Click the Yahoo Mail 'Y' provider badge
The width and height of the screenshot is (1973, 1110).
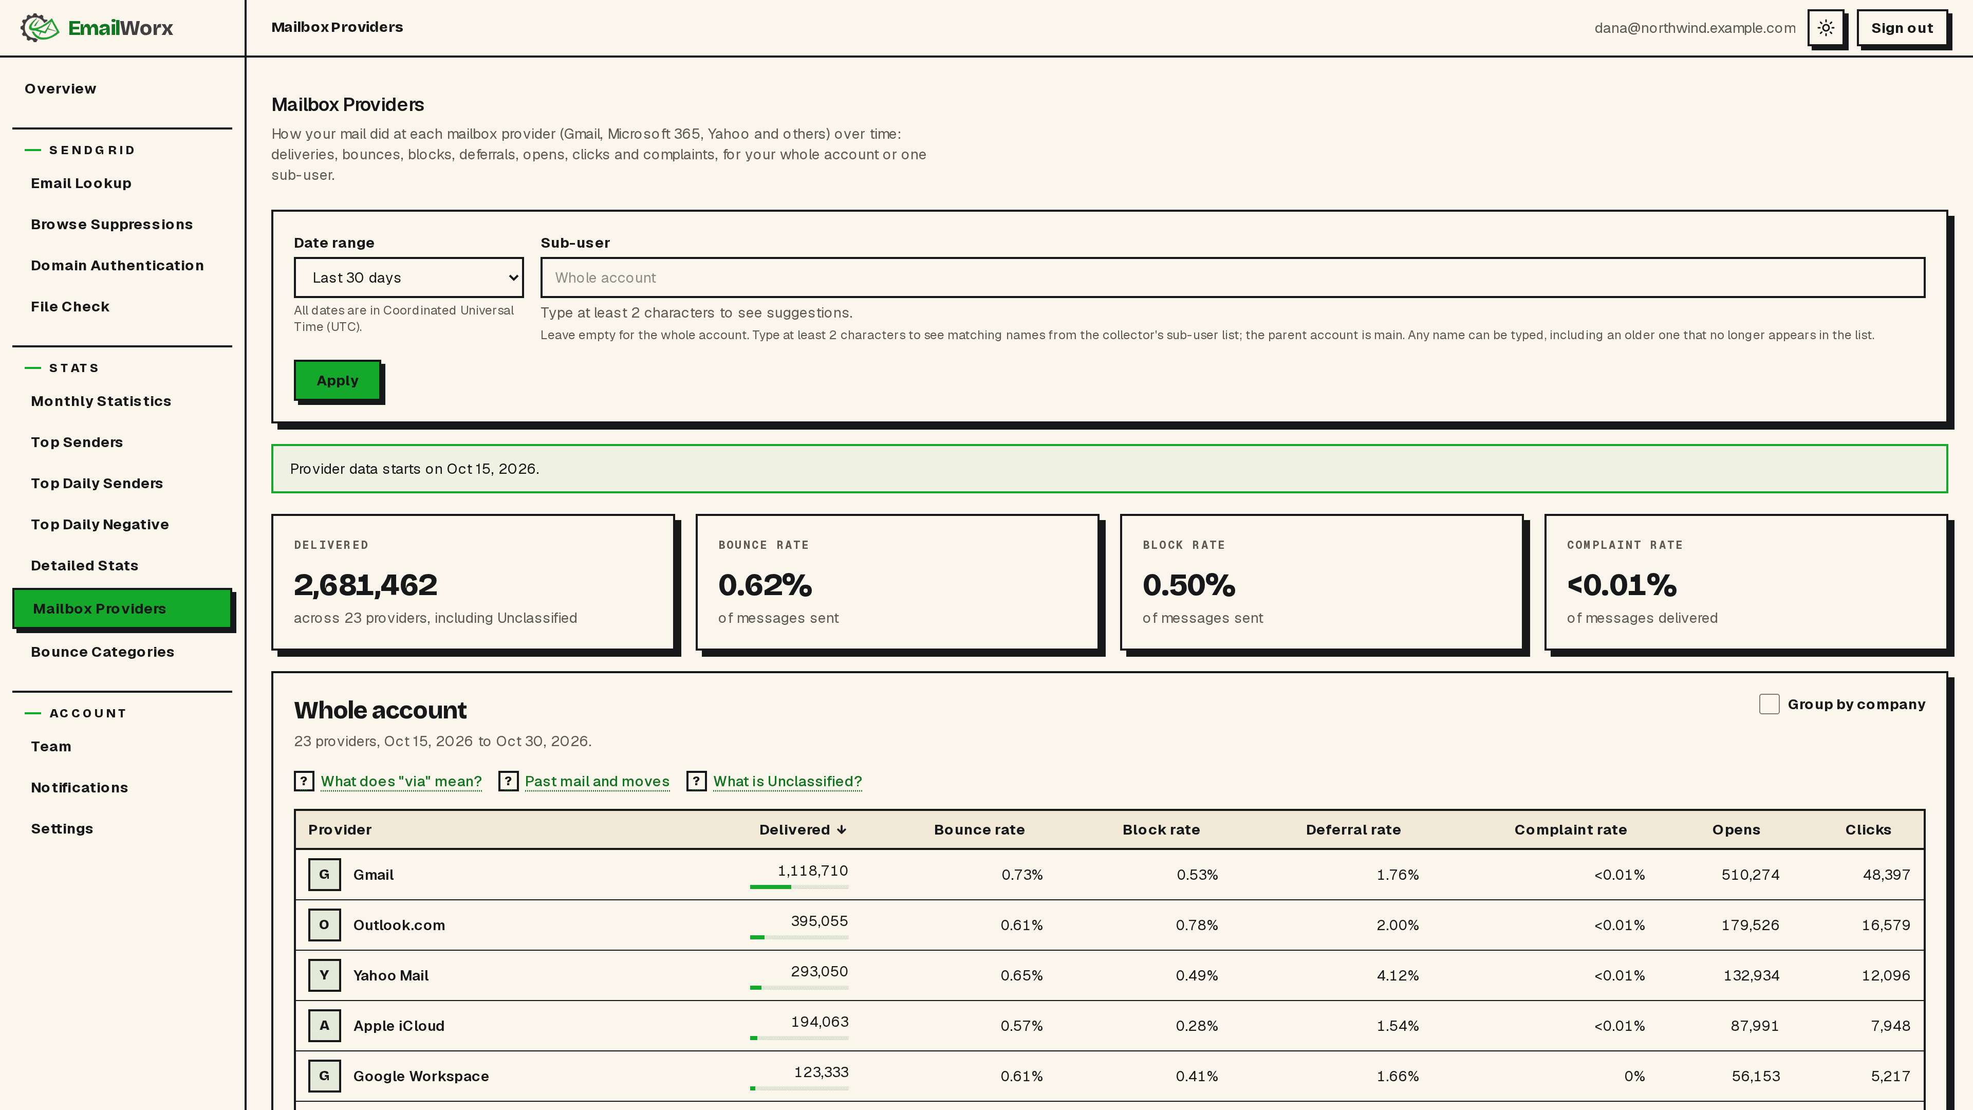(324, 975)
